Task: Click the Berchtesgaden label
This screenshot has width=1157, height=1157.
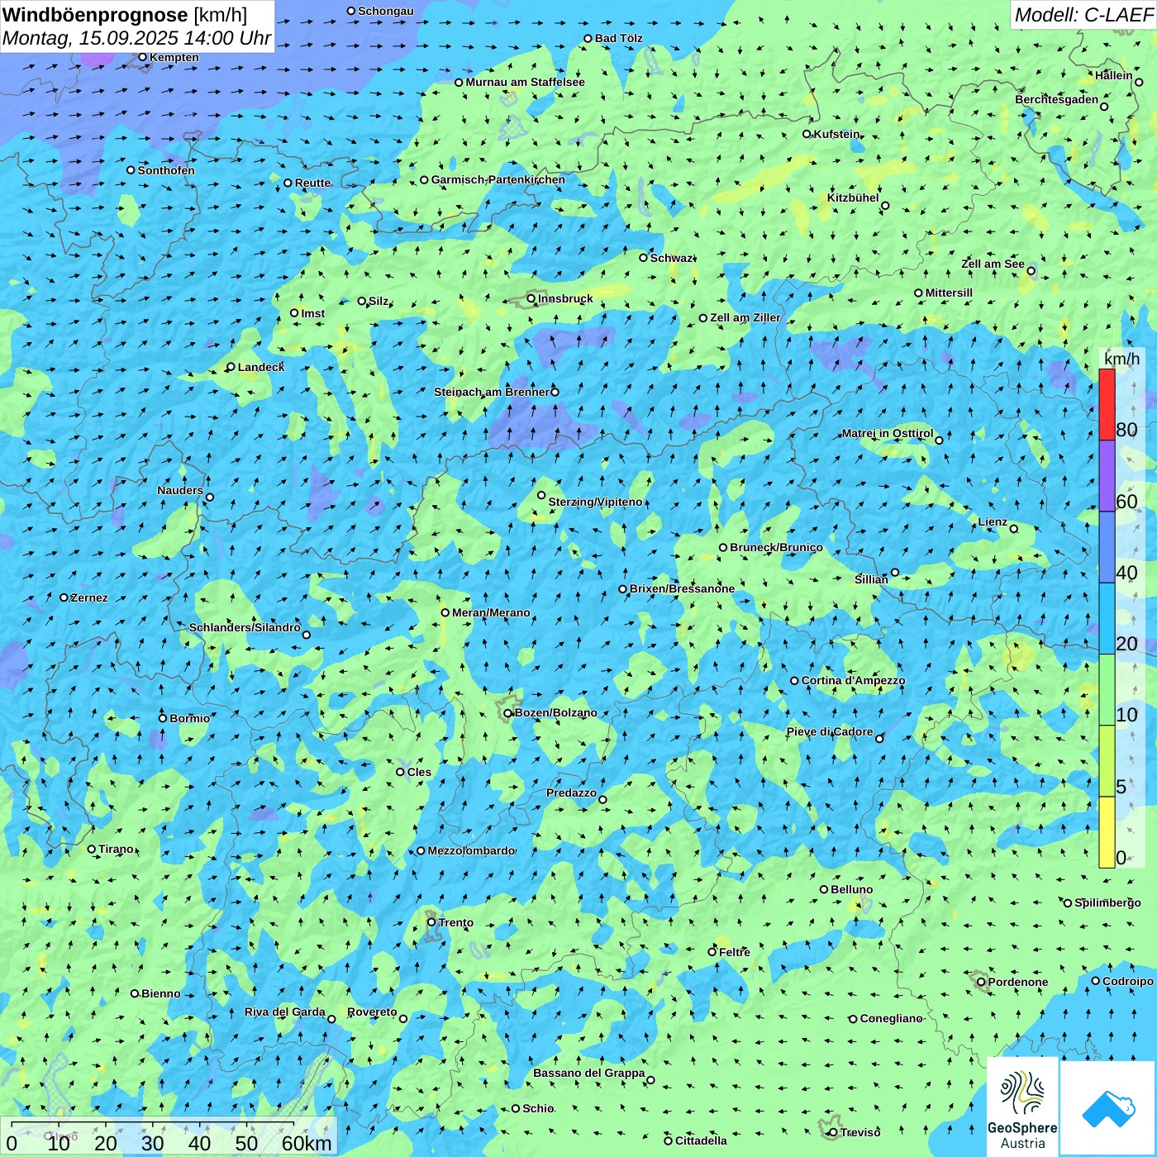Action: [x=1057, y=99]
